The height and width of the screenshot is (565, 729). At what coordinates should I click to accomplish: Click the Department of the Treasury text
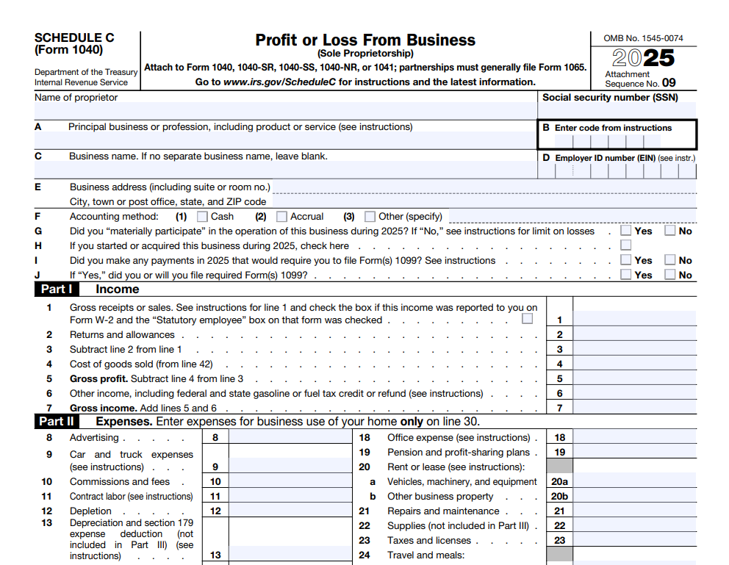[86, 72]
